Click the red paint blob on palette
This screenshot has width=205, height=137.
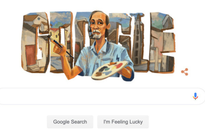[119, 65]
